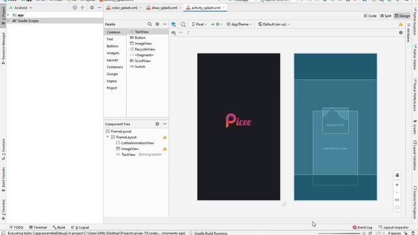Minimize the Component Tree panel

(x=165, y=124)
